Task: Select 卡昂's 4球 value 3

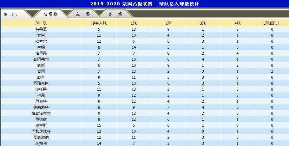Action: 237,95
